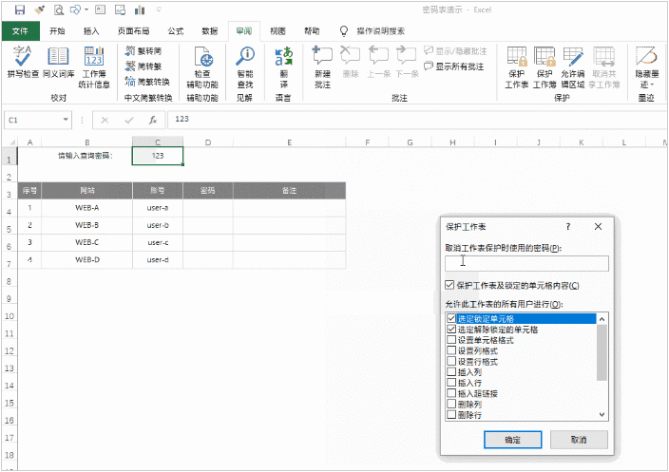This screenshot has height=472, width=669.
Task: Click the password field in 保护工作表 dialog
Action: 526,262
